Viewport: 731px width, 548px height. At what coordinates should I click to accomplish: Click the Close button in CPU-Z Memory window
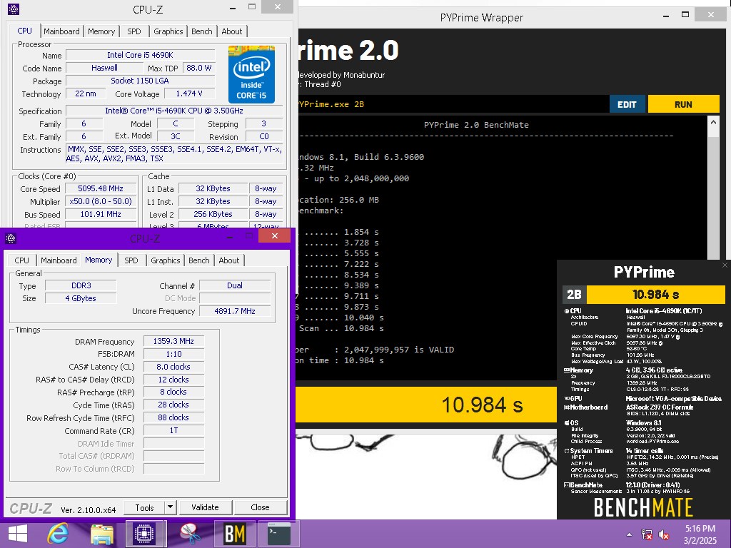coord(260,507)
